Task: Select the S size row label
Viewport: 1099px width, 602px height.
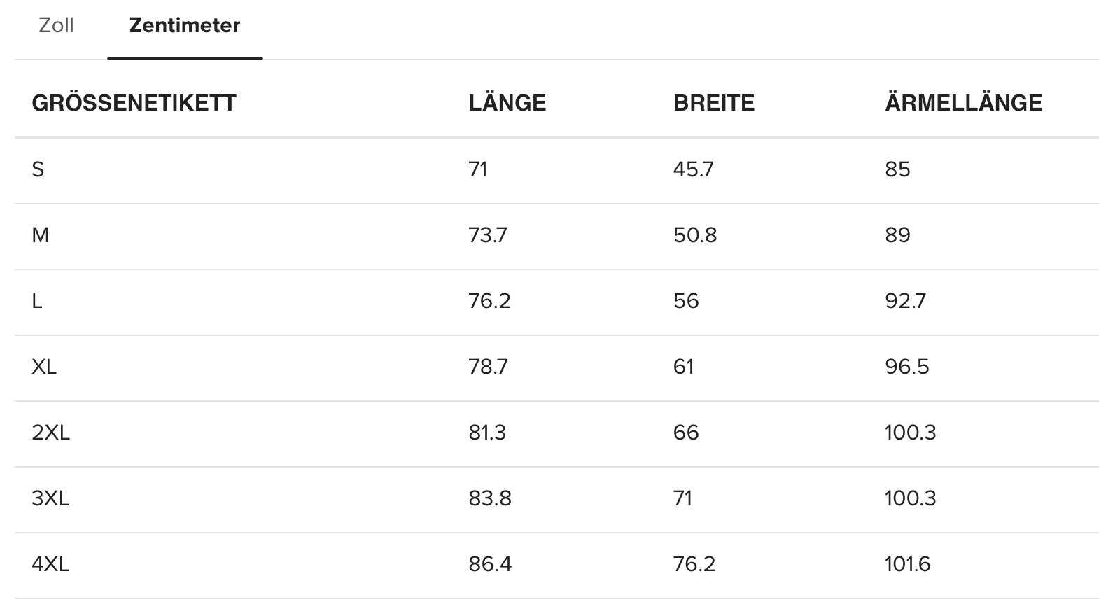Action: point(38,169)
